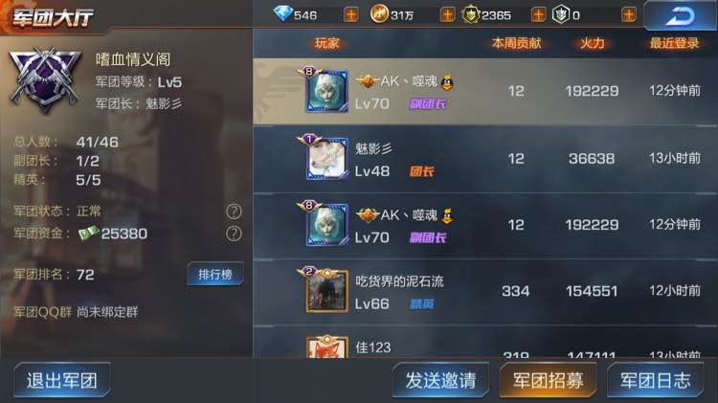Tap the plus beside the shield currency showing 0

(x=629, y=15)
